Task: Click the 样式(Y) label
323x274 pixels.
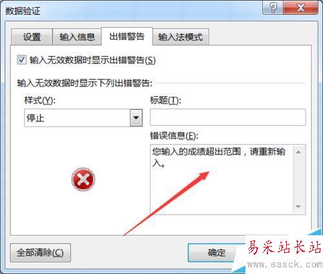Action: [40, 100]
